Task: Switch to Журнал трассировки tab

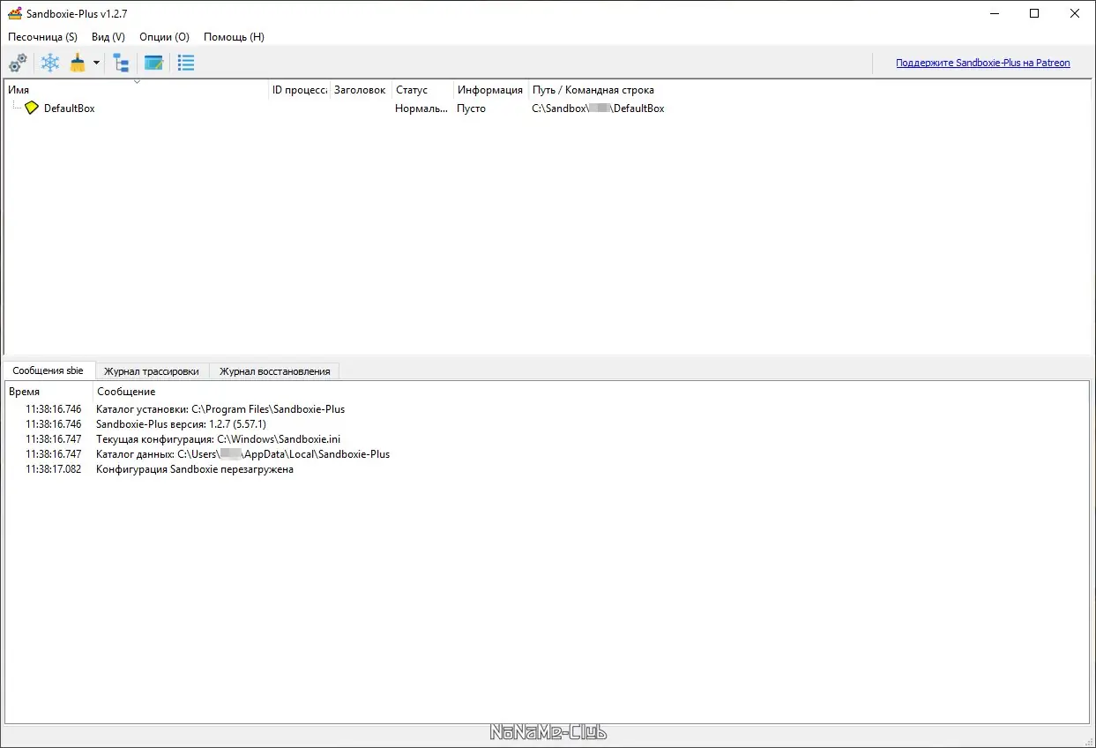Action: coord(152,371)
